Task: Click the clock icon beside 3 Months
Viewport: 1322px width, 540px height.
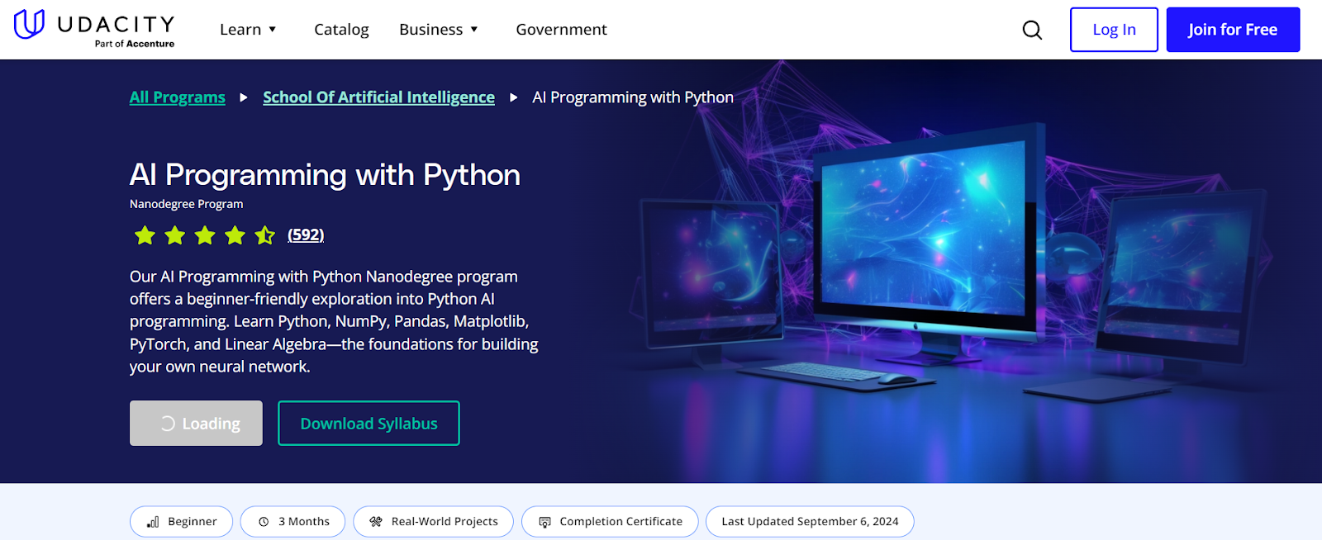Action: 264,522
